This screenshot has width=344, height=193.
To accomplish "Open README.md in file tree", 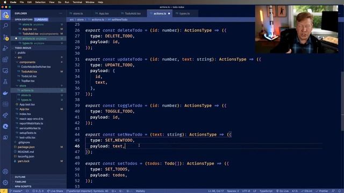I will 26,152.
